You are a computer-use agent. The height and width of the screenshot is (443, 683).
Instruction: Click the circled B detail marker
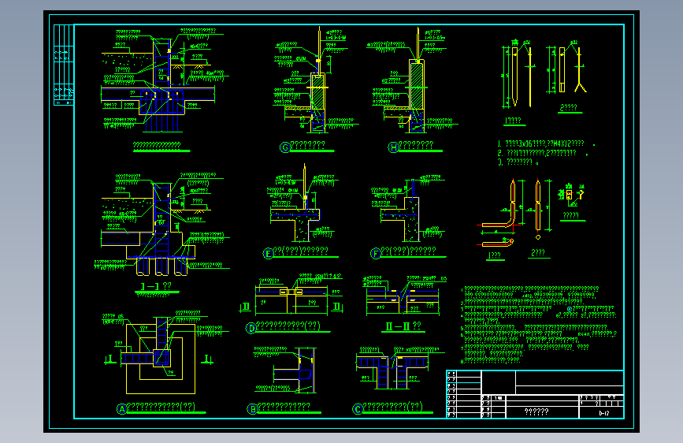click(252, 409)
